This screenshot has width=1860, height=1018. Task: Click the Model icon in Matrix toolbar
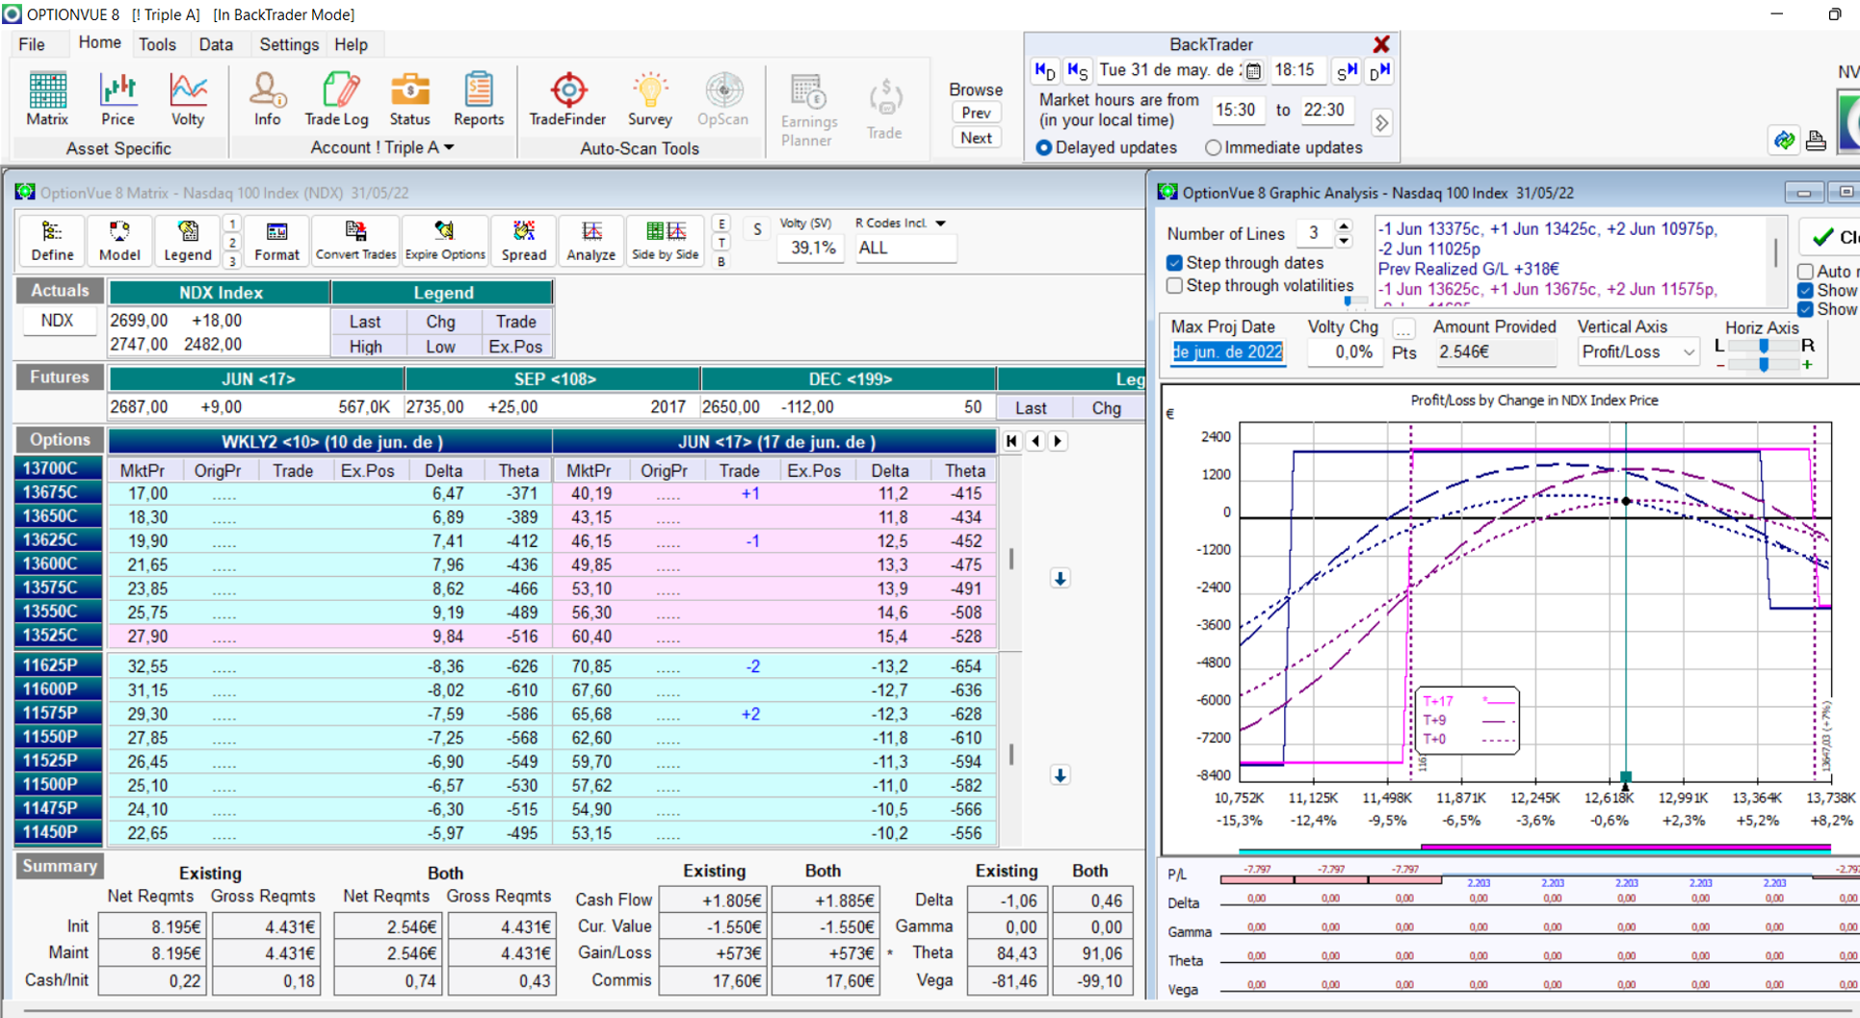coord(119,241)
